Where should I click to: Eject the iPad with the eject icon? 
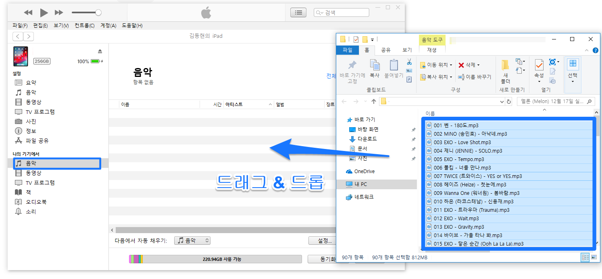coord(100,51)
